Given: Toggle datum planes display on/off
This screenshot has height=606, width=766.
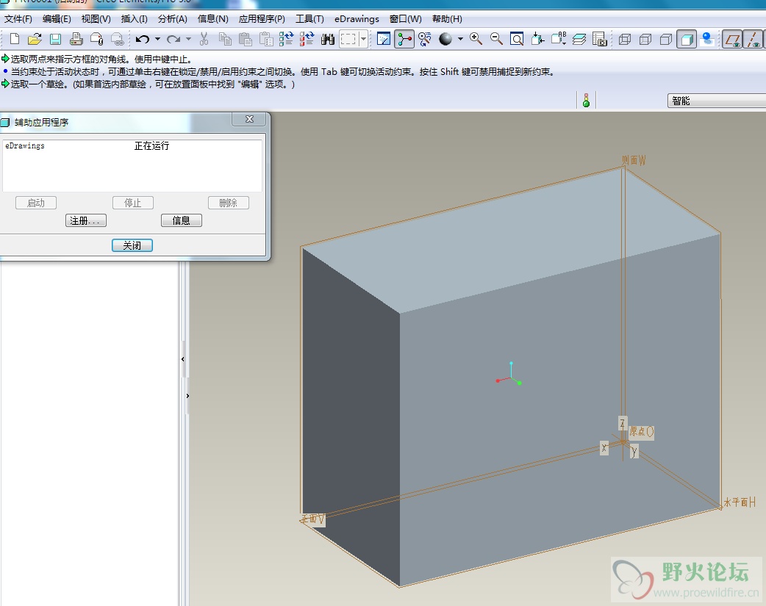Looking at the screenshot, I should click(732, 39).
